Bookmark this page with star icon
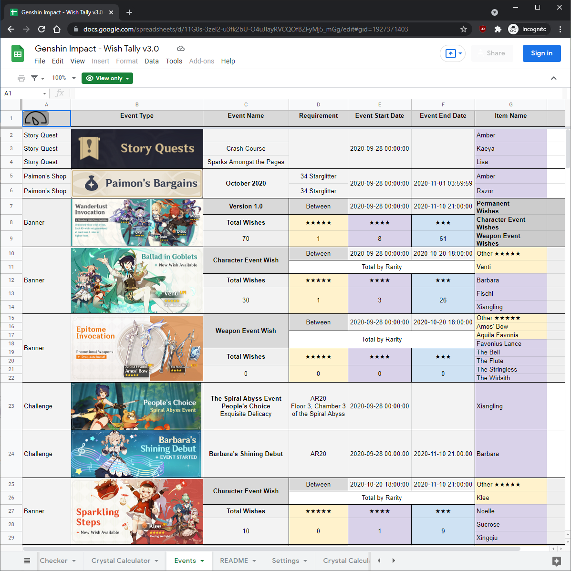Image resolution: width=571 pixels, height=571 pixels. pos(463,29)
